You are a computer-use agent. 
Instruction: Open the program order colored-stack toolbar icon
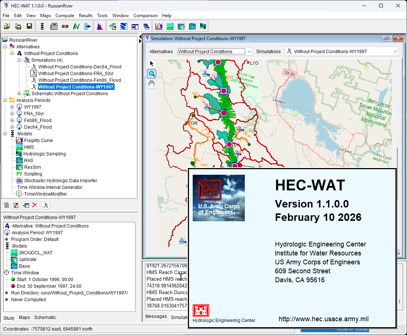pos(42,26)
